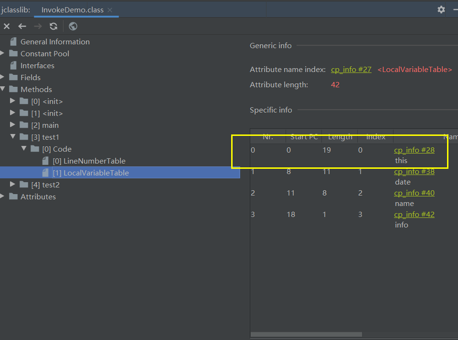Open the cp_info #42 link for info
Viewport: 458px width, 340px height.
click(414, 215)
